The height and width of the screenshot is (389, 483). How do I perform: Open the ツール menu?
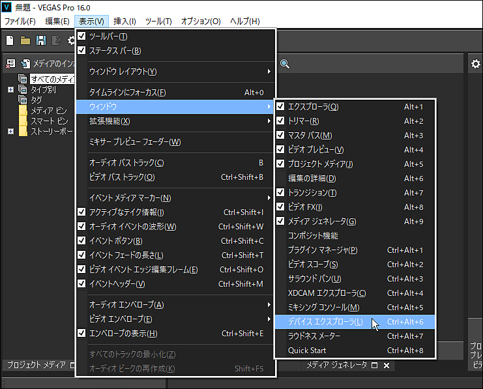(x=158, y=22)
